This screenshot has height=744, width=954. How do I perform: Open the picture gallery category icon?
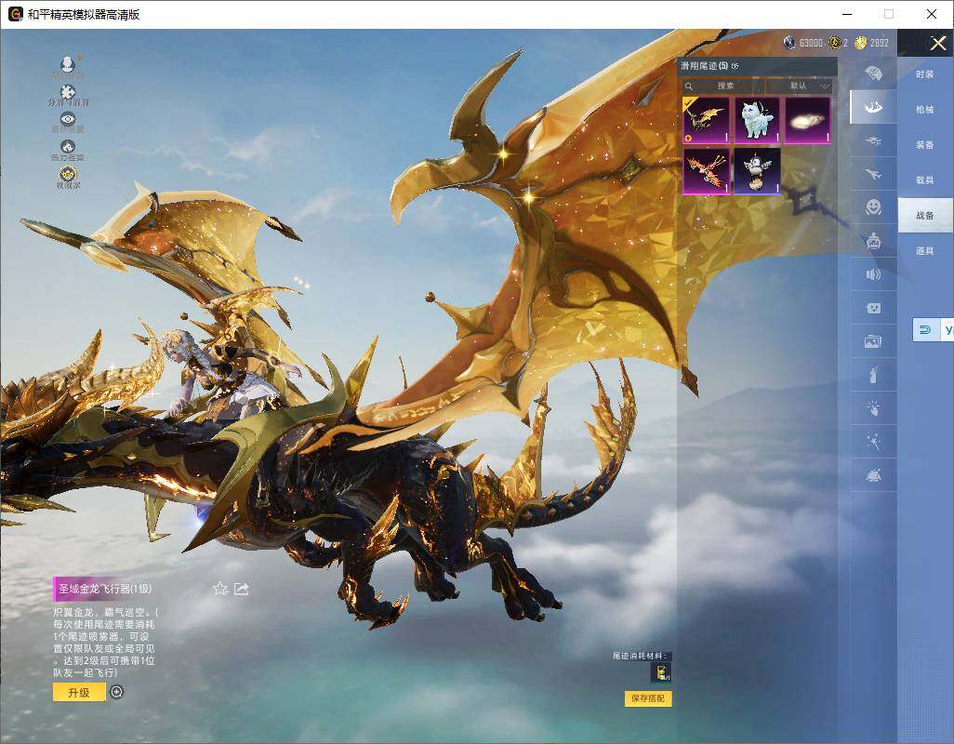[x=873, y=341]
